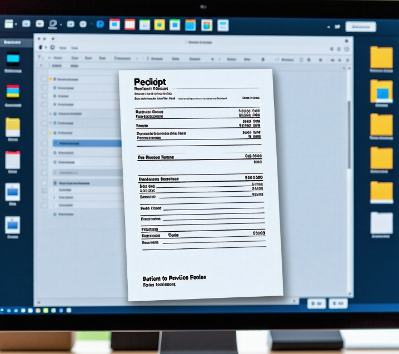
Task: Select the highlighted blue row in the file list
Action: click(87, 143)
